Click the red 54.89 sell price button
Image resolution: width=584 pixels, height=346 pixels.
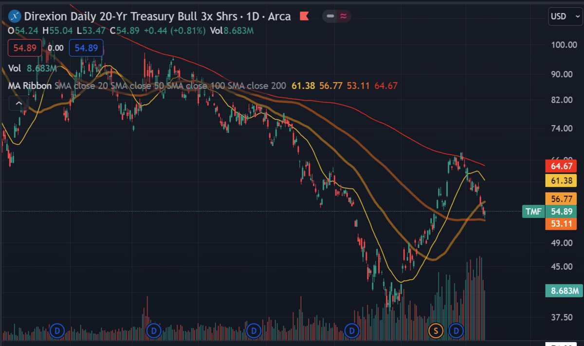[x=25, y=48]
